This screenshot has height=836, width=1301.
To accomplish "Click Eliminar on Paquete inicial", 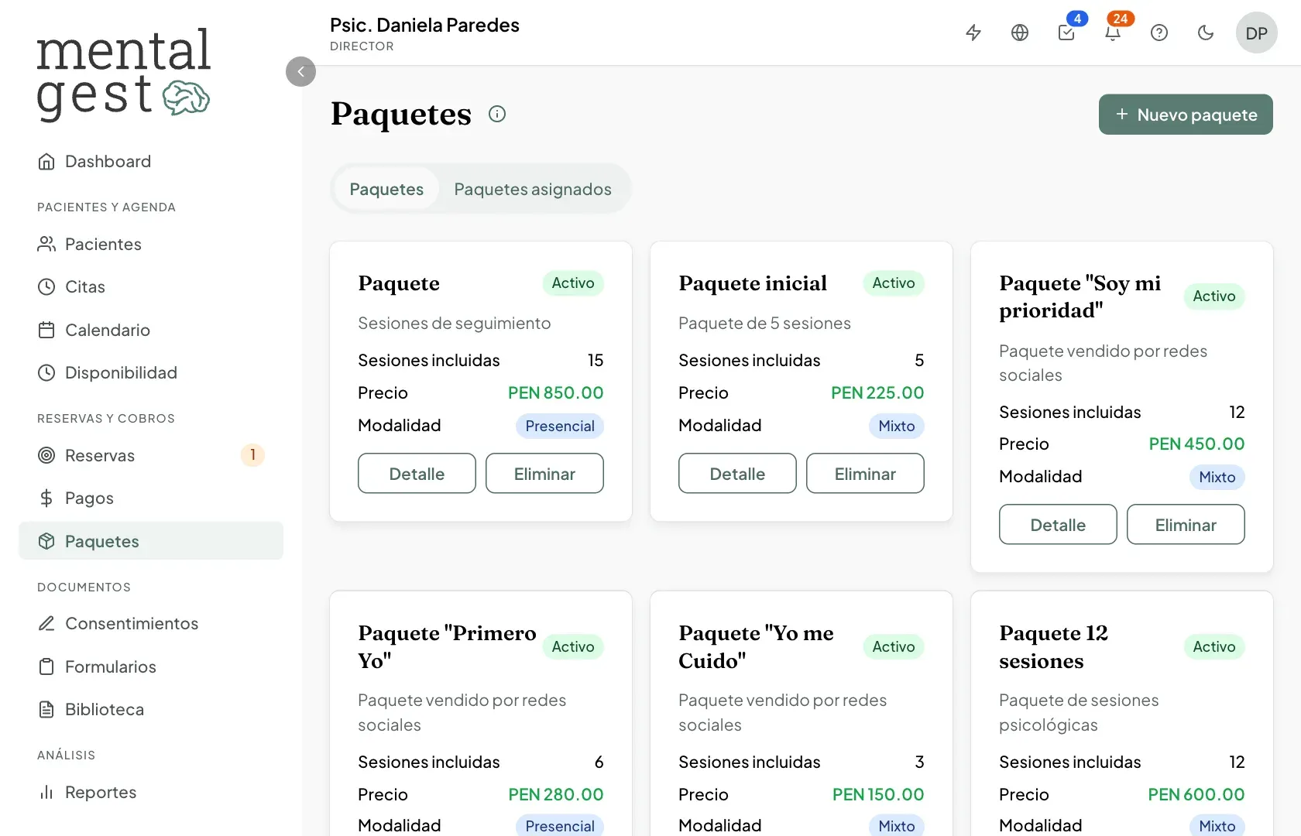I will (x=865, y=474).
